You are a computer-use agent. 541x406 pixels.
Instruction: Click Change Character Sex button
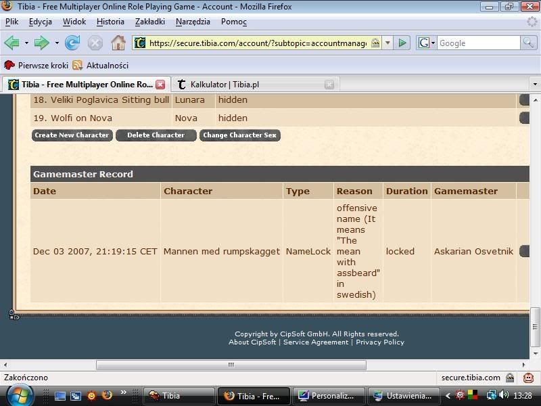point(240,135)
